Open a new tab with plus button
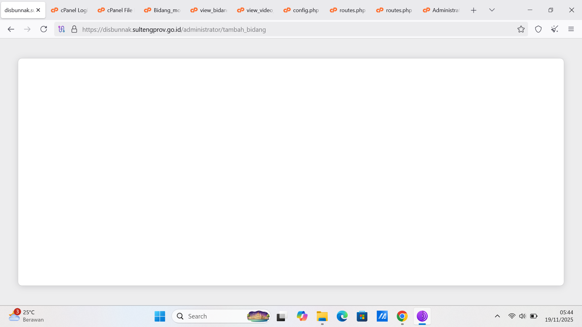Viewport: 582px width, 327px height. 473,10
